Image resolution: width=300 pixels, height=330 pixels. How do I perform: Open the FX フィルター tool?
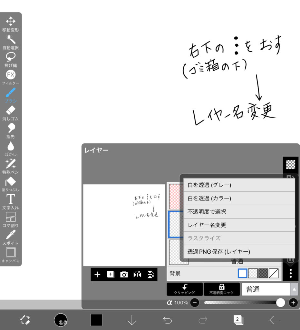(x=11, y=78)
